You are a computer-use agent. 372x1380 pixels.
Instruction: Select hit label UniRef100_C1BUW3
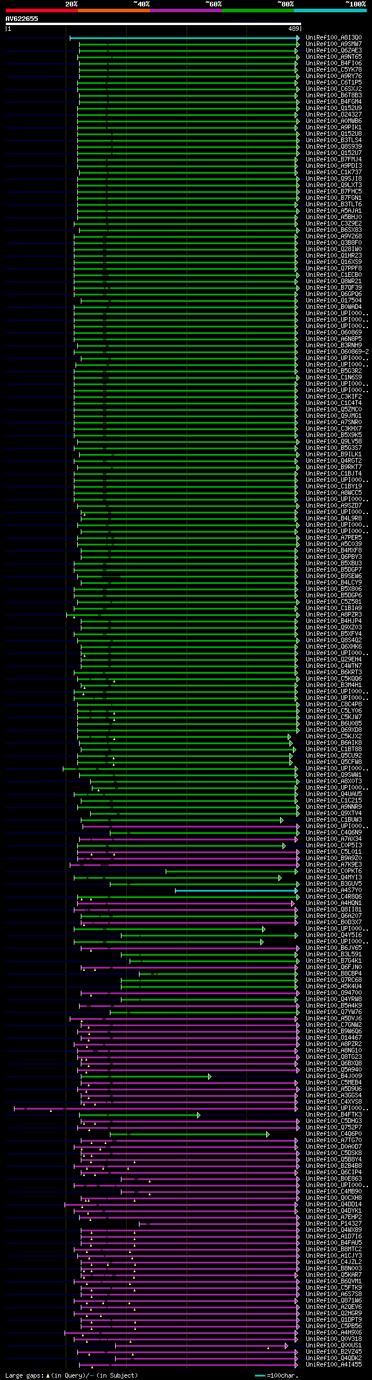pyautogui.click(x=334, y=820)
